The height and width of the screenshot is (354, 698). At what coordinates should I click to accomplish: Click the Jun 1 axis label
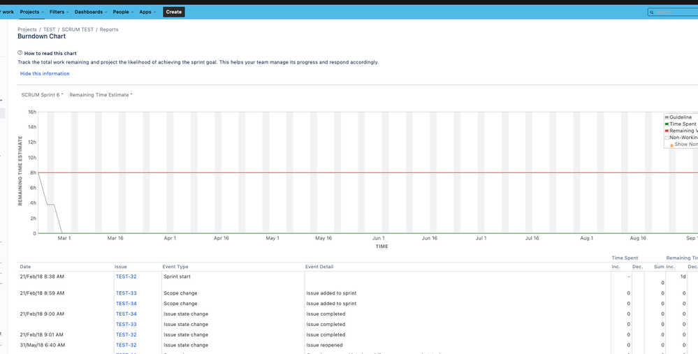pos(379,238)
